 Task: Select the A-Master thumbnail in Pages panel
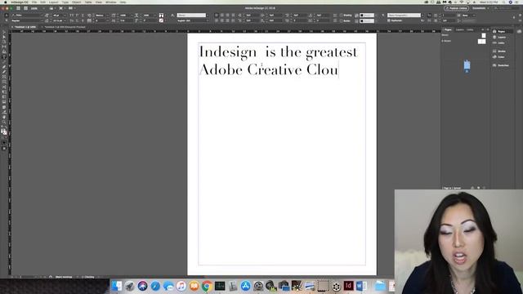(x=481, y=42)
